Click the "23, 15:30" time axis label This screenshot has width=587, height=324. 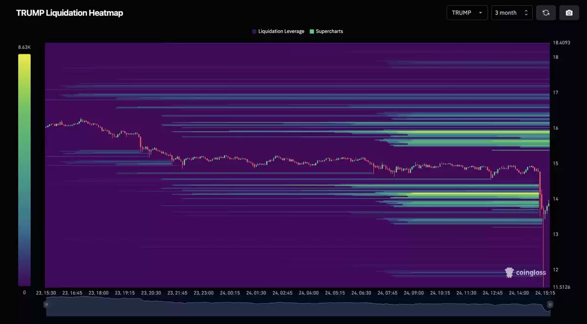(46, 293)
